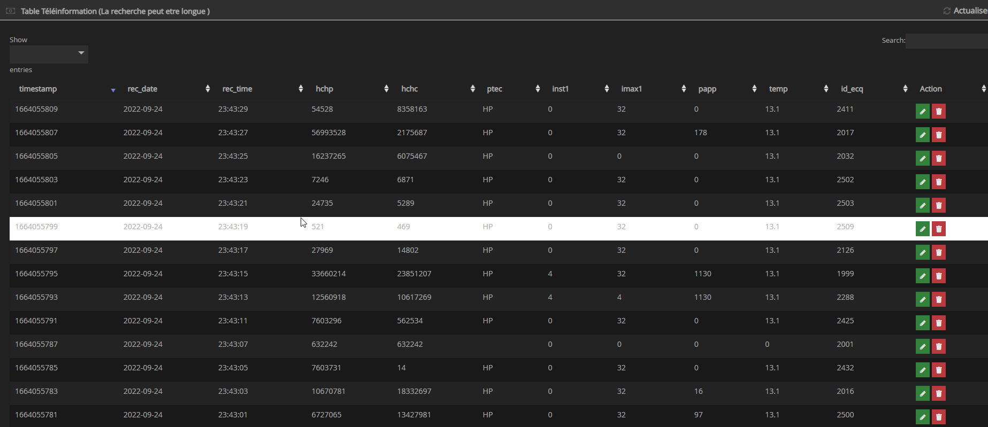Edit the row with timestamp 1664055797
The image size is (988, 427).
pyautogui.click(x=922, y=252)
